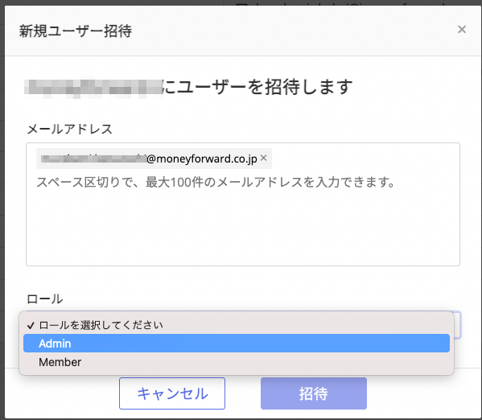The width and height of the screenshot is (482, 420).
Task: Click the スペース区切りで placeholder hint text
Action: 215,182
